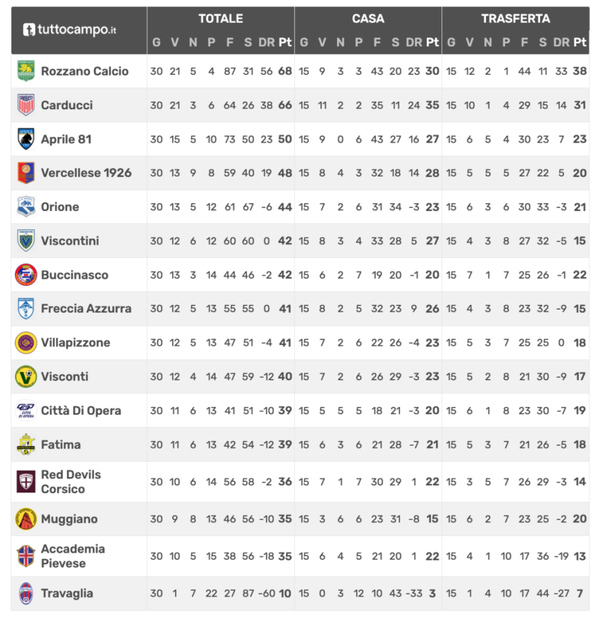Click the Villapizzone club badge
Image resolution: width=603 pixels, height=618 pixels.
[x=25, y=343]
